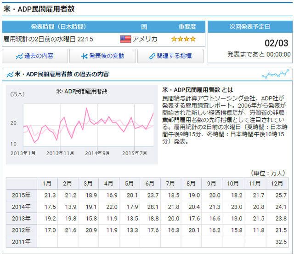Click the page title 米・ADP民間雇用者数

click(x=39, y=9)
